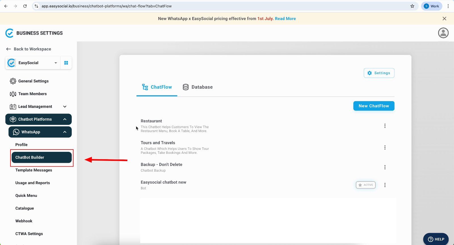Open chatbot Settings button
454x245 pixels.
(379, 73)
